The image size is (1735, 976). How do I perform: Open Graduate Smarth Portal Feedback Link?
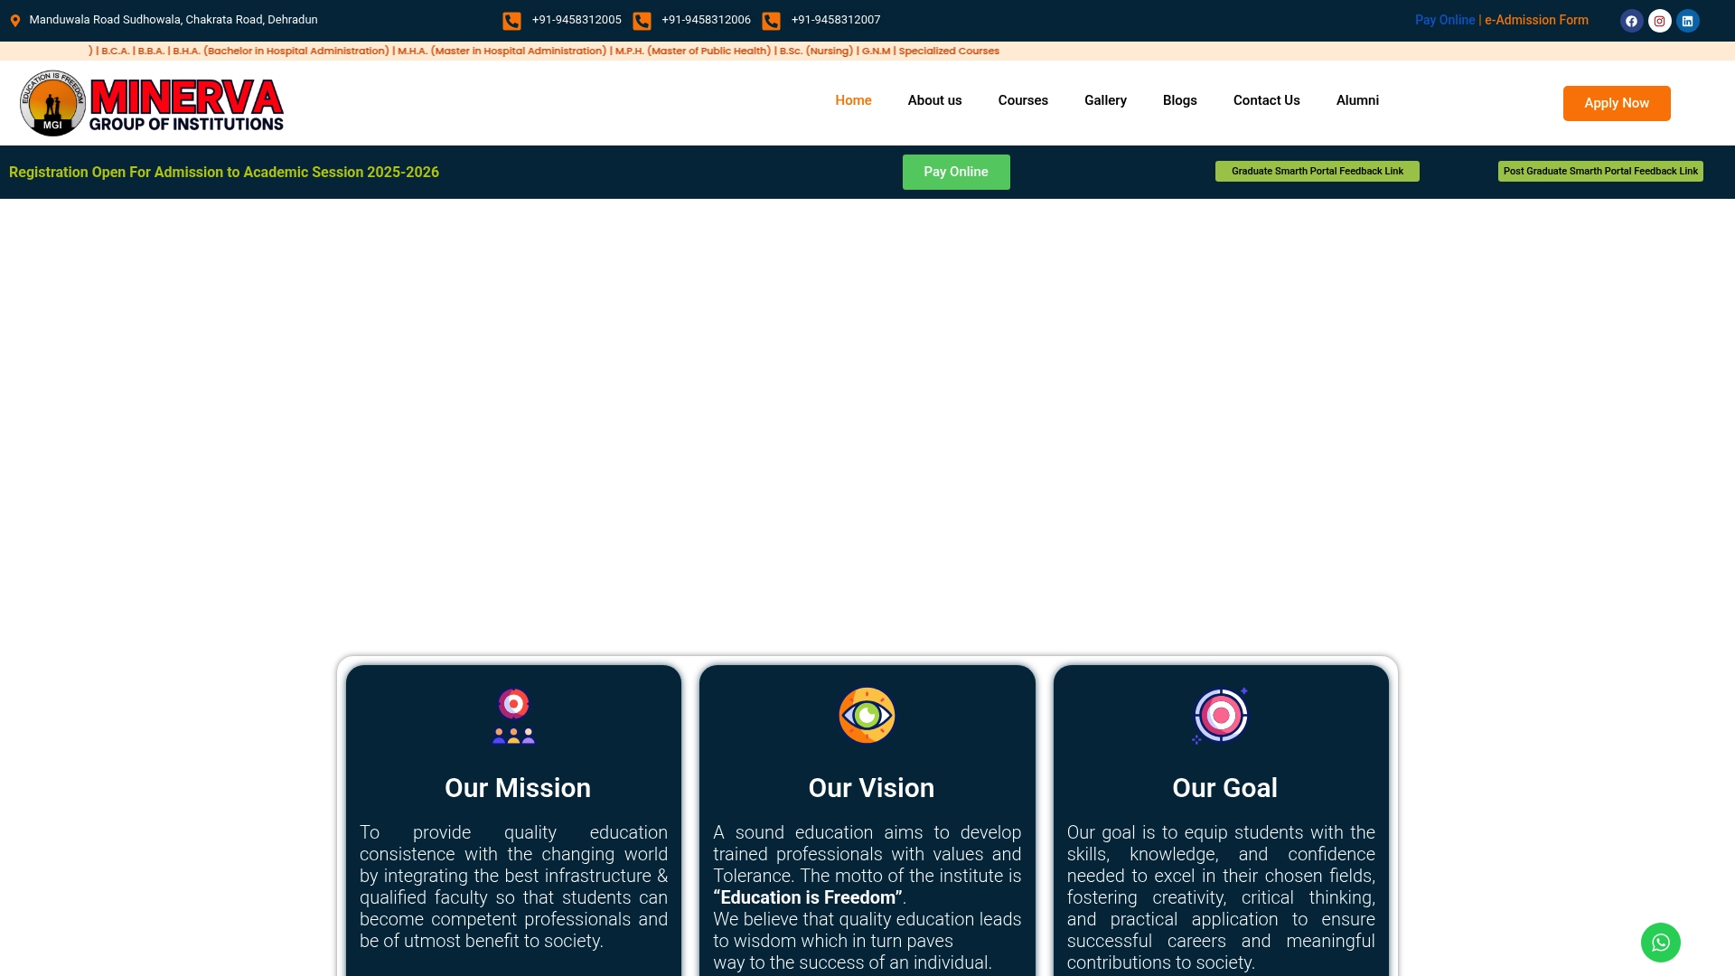click(1317, 171)
